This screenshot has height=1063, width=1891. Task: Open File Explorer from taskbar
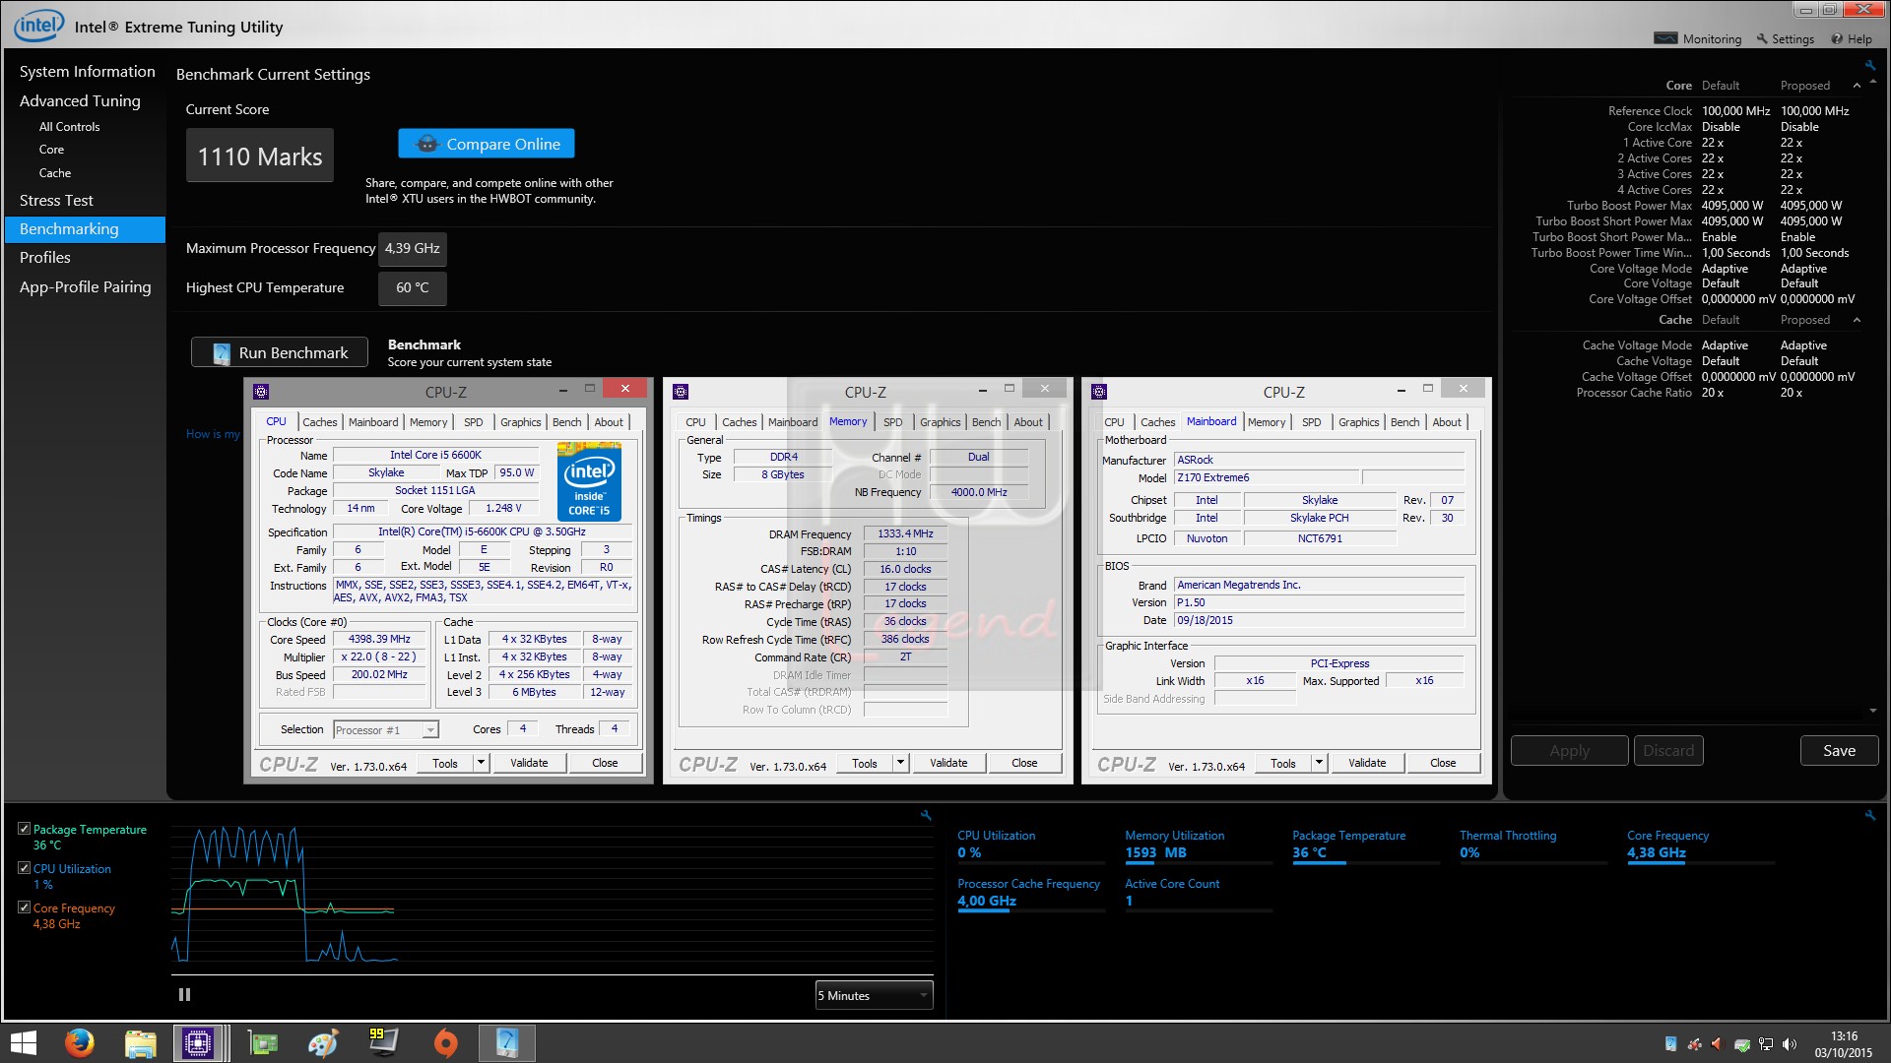pos(140,1043)
